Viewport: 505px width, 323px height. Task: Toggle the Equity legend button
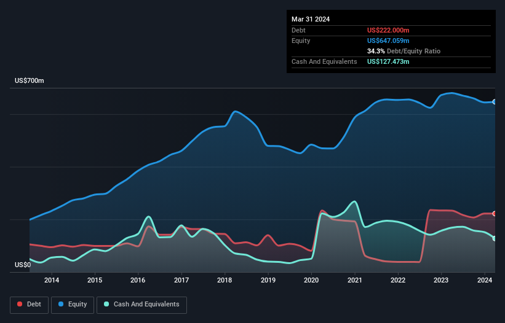click(73, 305)
